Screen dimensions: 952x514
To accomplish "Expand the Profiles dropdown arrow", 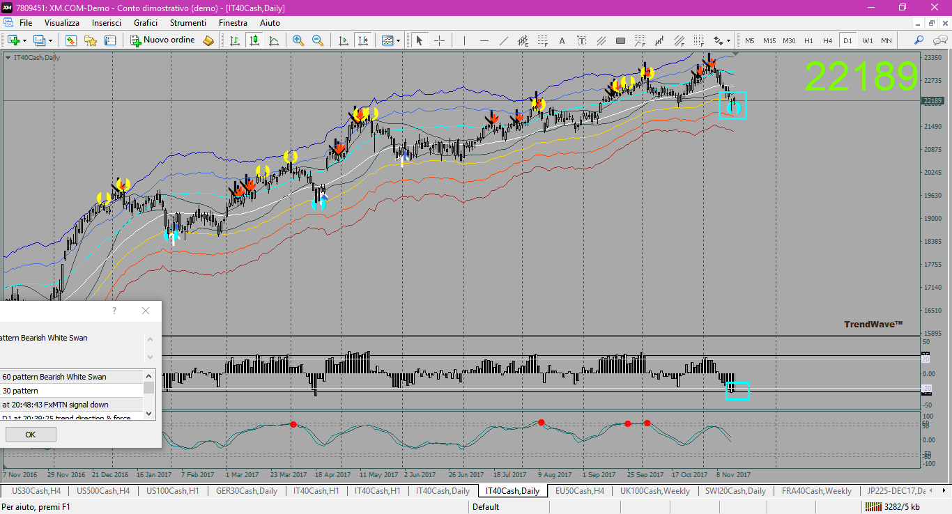I will click(50, 40).
